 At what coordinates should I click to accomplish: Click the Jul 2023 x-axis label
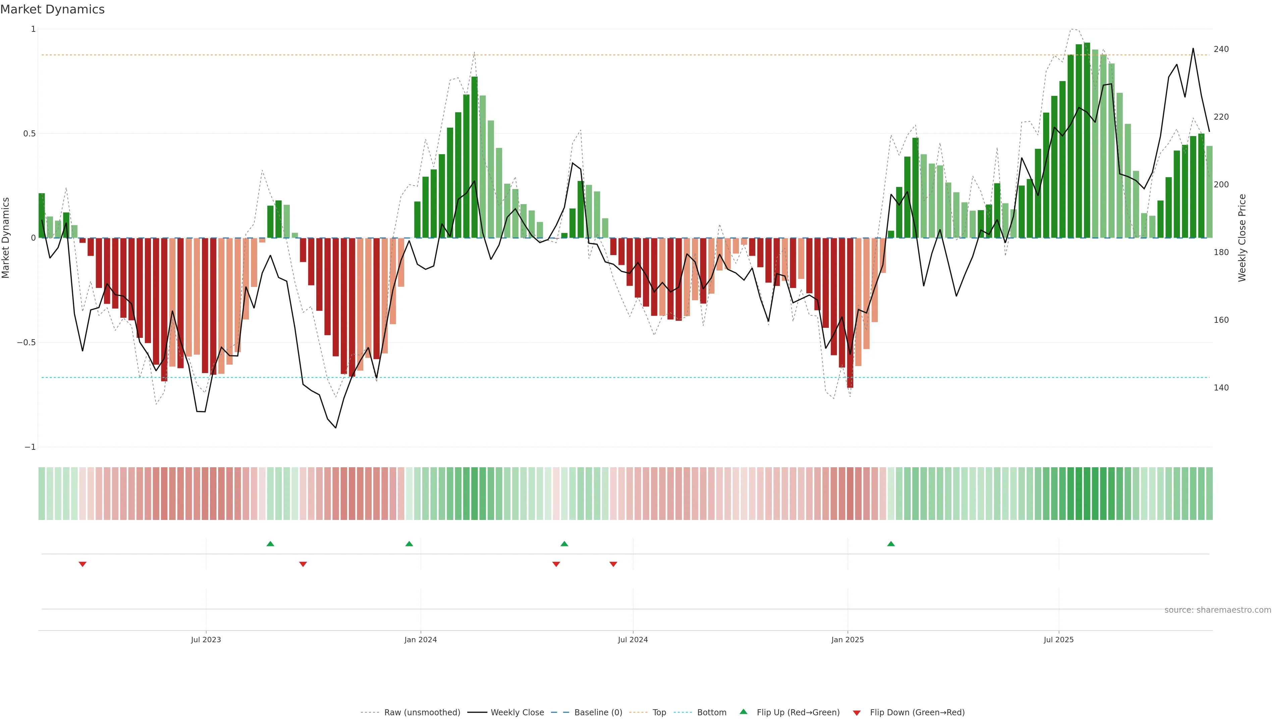206,640
